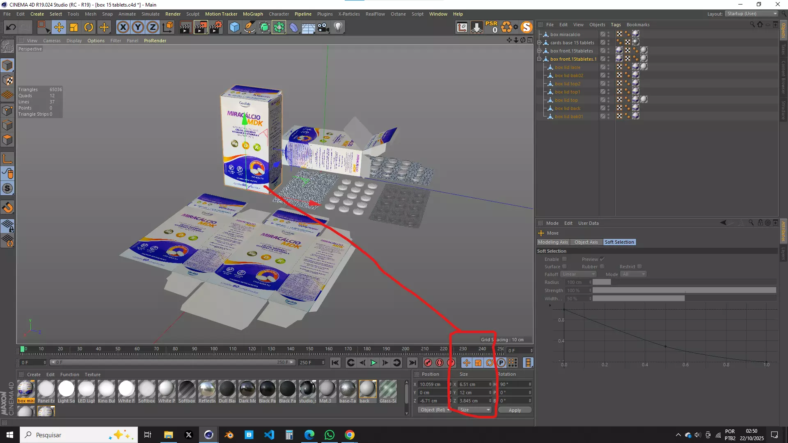788x443 pixels.
Task: Add a Floor environment object
Action: click(x=308, y=27)
